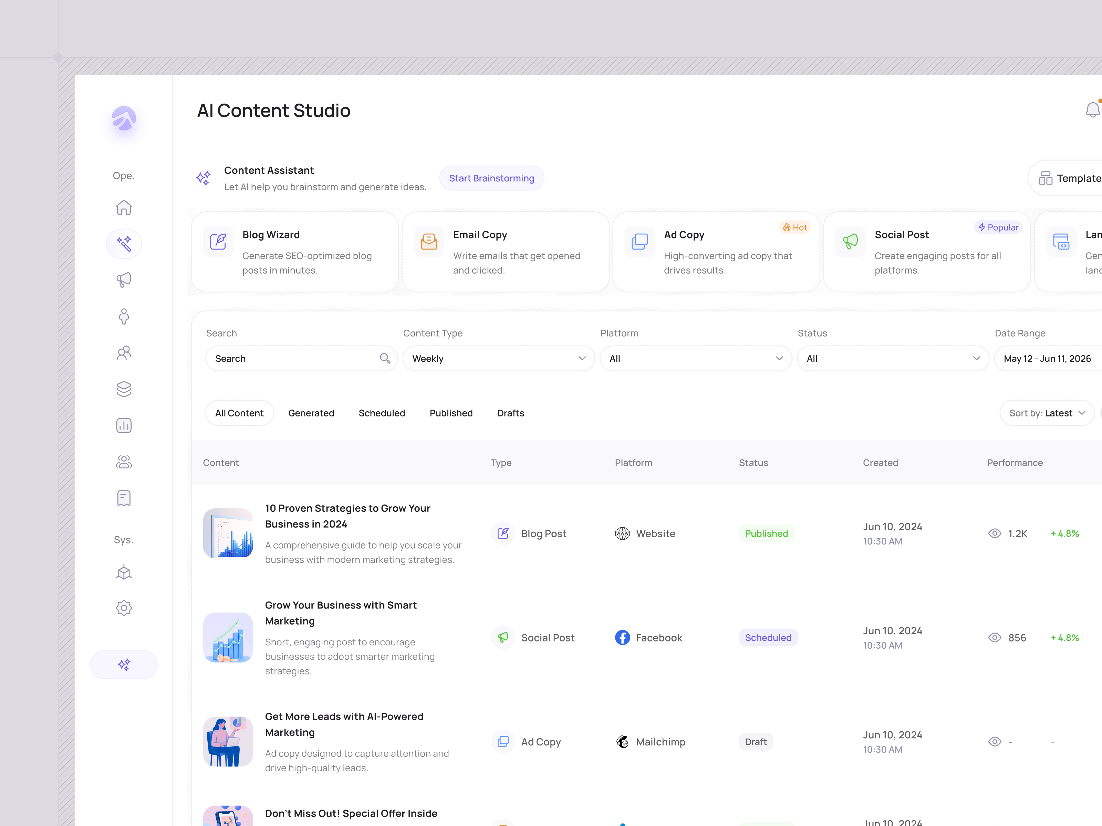
Task: Click the sparkle AI button at sidebar bottom
Action: tap(124, 664)
